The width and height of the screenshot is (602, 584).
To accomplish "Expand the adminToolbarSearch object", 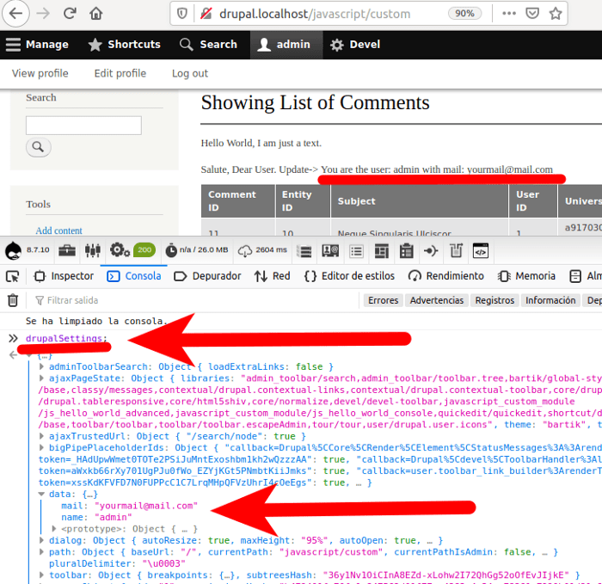I will pos(42,366).
